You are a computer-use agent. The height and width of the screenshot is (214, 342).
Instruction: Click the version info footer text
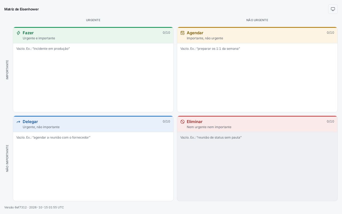pos(34,207)
